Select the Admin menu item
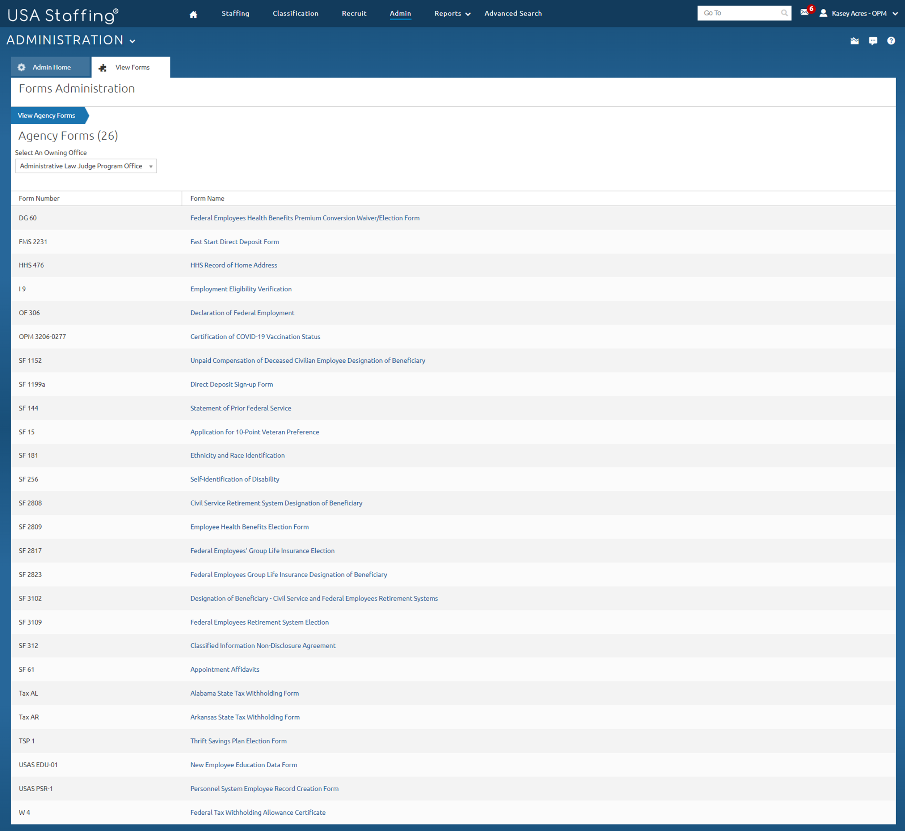Viewport: 905px width, 831px height. [400, 13]
